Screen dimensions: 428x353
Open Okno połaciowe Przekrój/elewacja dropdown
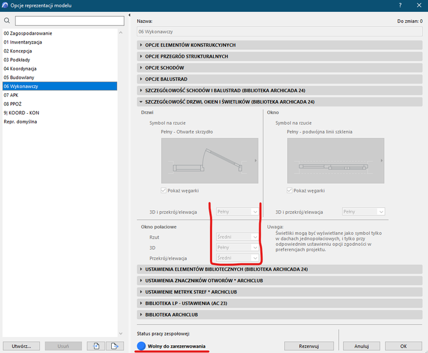coord(237,258)
